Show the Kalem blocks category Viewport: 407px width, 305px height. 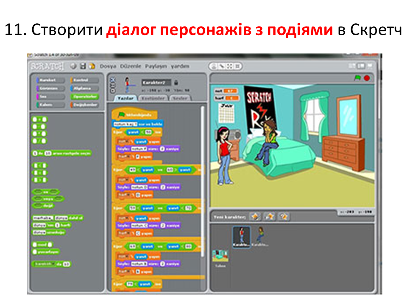[50, 105]
